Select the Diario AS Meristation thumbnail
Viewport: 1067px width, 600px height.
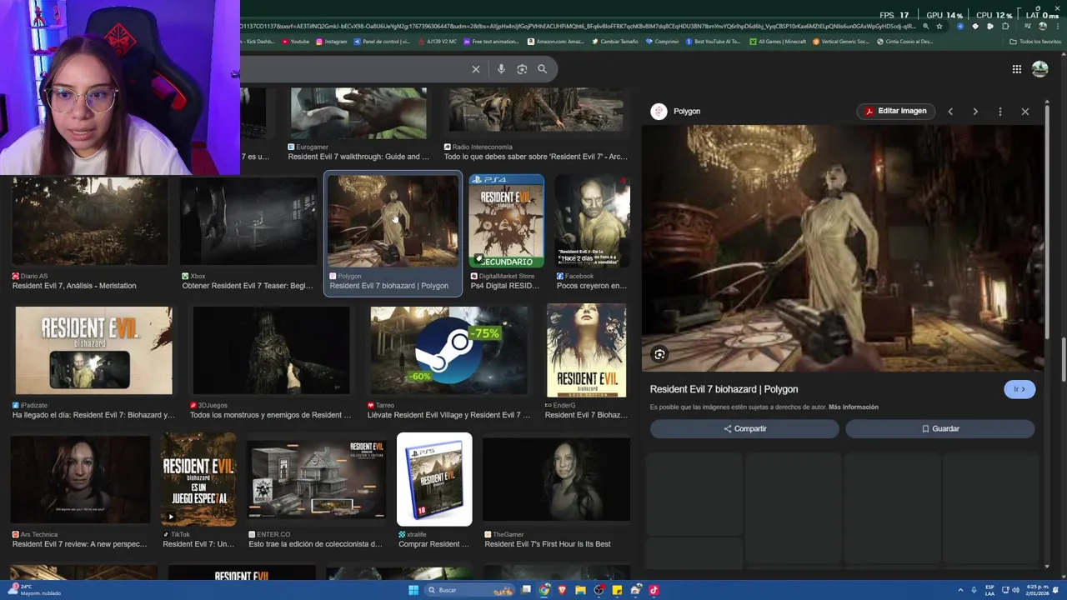(89, 222)
